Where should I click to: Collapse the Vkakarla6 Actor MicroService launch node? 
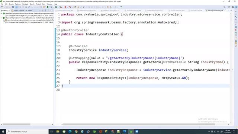[1, 13]
